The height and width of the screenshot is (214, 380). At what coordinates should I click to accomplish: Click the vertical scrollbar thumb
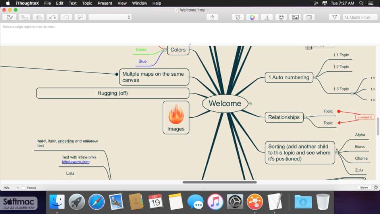pyautogui.click(x=378, y=126)
